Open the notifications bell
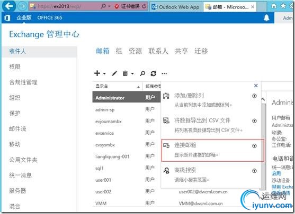This screenshot has height=214, width=295. click(x=266, y=18)
